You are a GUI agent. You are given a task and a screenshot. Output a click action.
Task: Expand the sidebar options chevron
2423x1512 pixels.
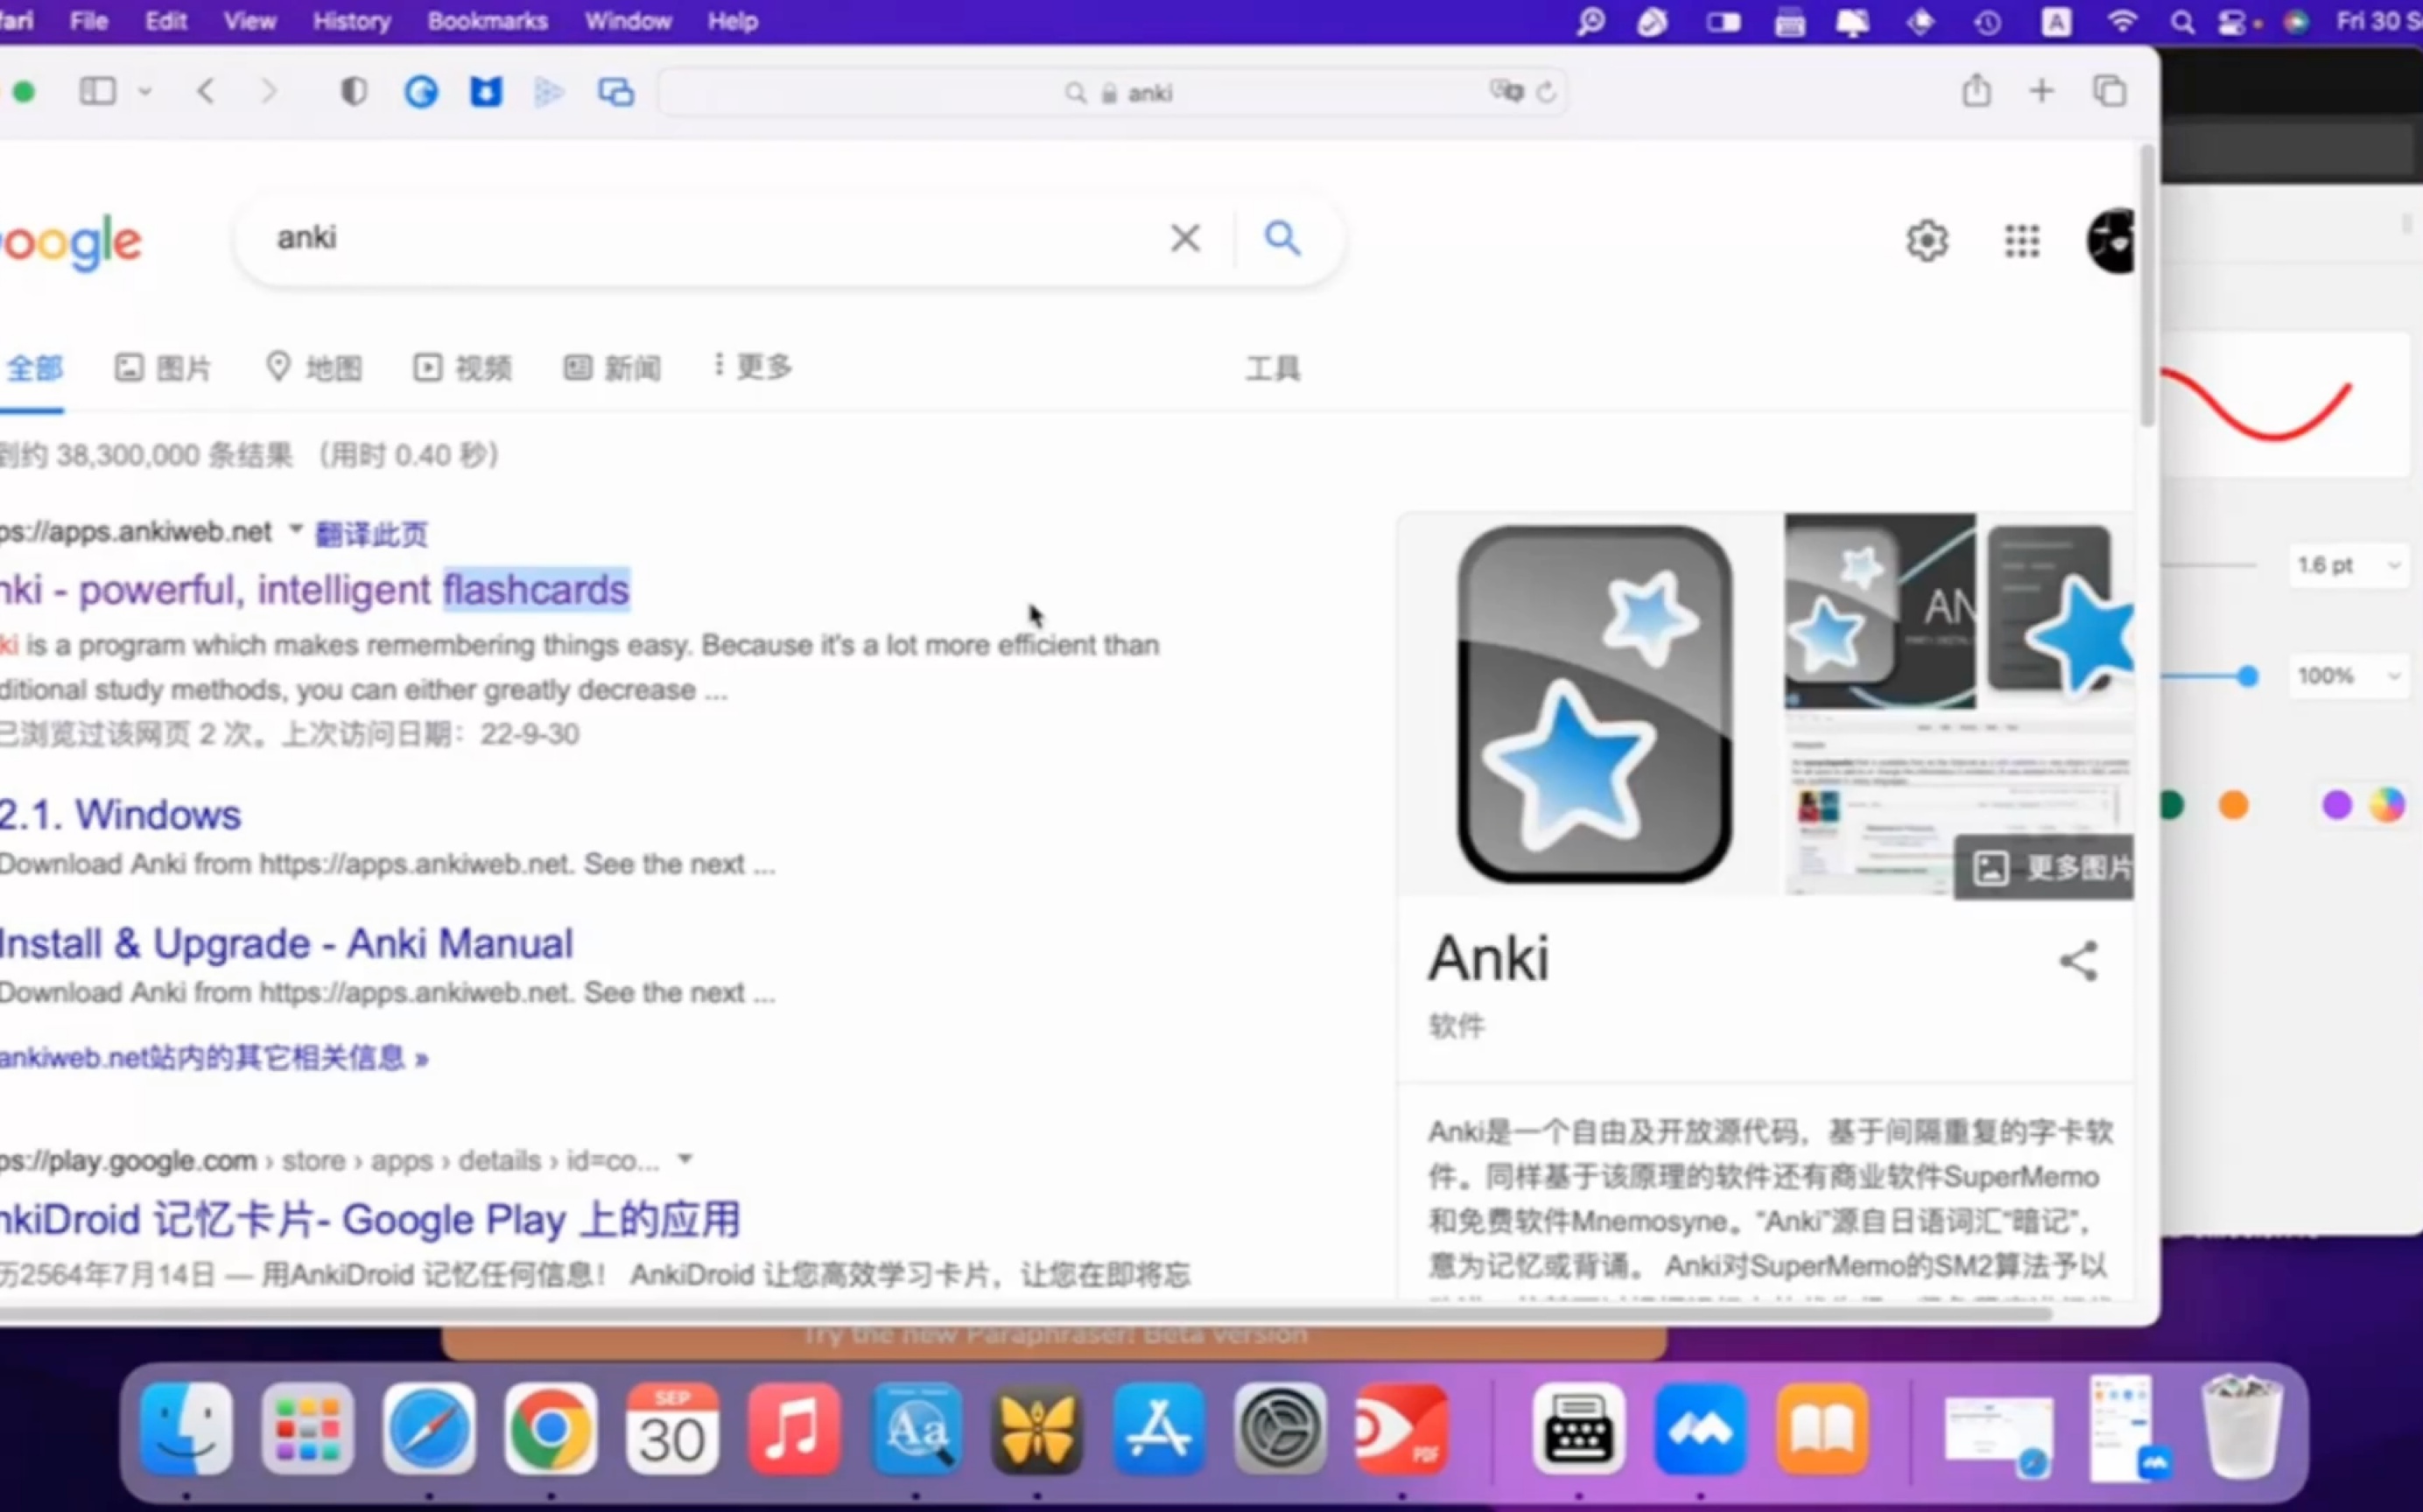click(144, 92)
